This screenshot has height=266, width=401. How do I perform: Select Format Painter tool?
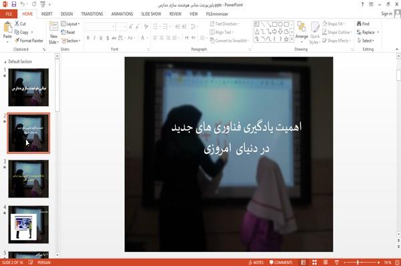(29, 41)
